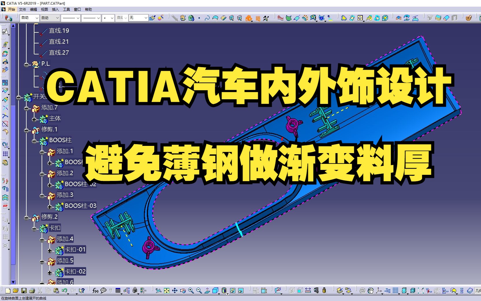Click the Thick Surface icon
481x301 pixels.
[438, 18]
